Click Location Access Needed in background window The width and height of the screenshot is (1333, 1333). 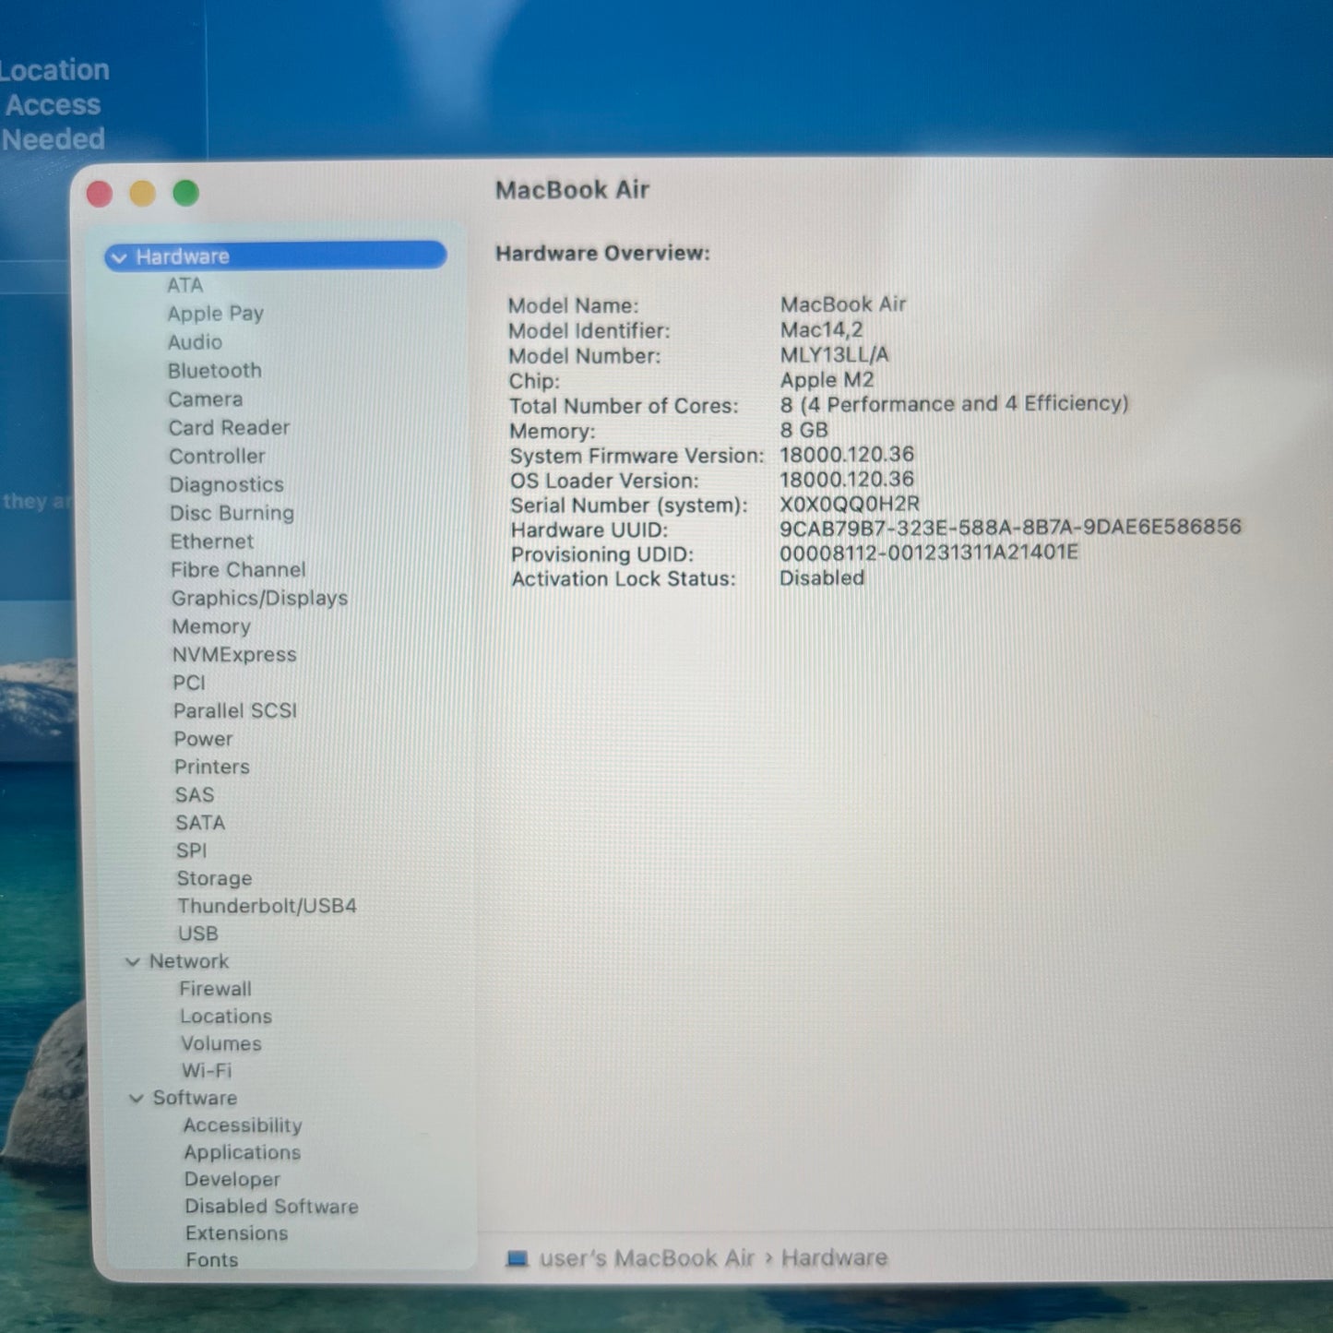[x=54, y=104]
